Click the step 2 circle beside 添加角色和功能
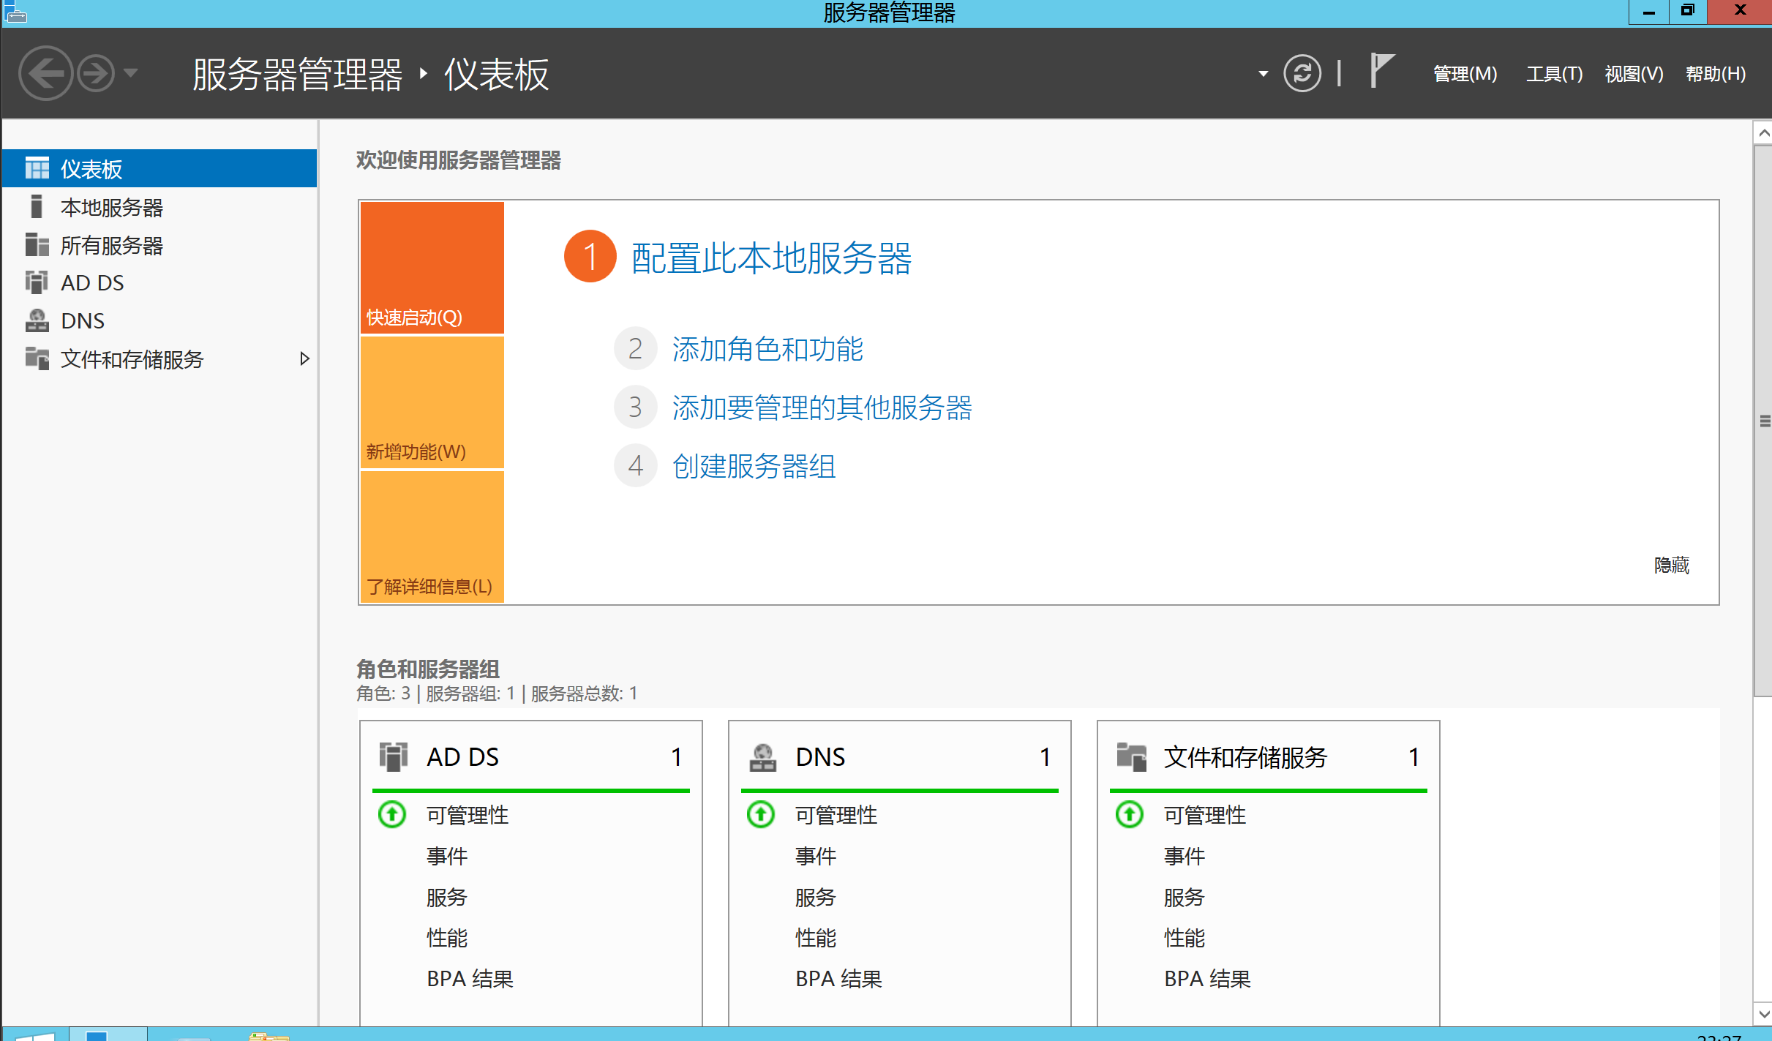1772x1041 pixels. (635, 348)
